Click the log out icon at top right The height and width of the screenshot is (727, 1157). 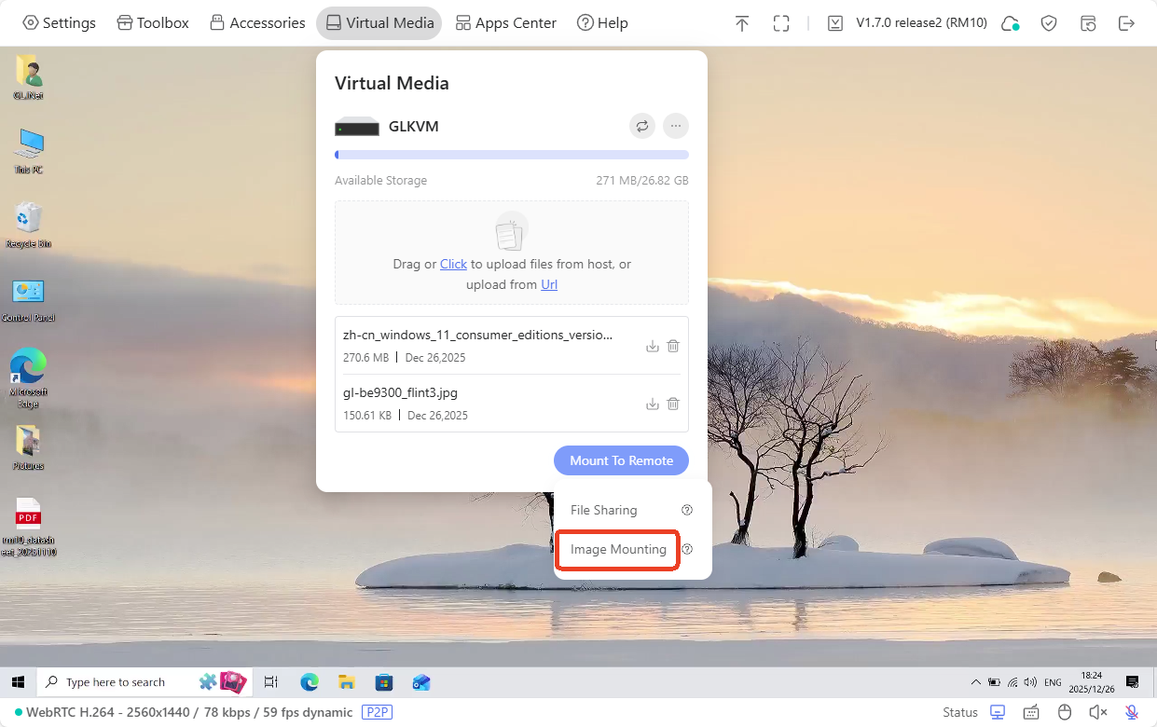1126,23
